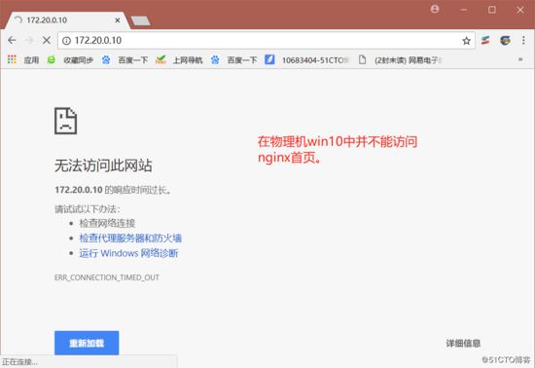Open the 收藏同步 bookmark
The width and height of the screenshot is (535, 368).
tap(70, 60)
